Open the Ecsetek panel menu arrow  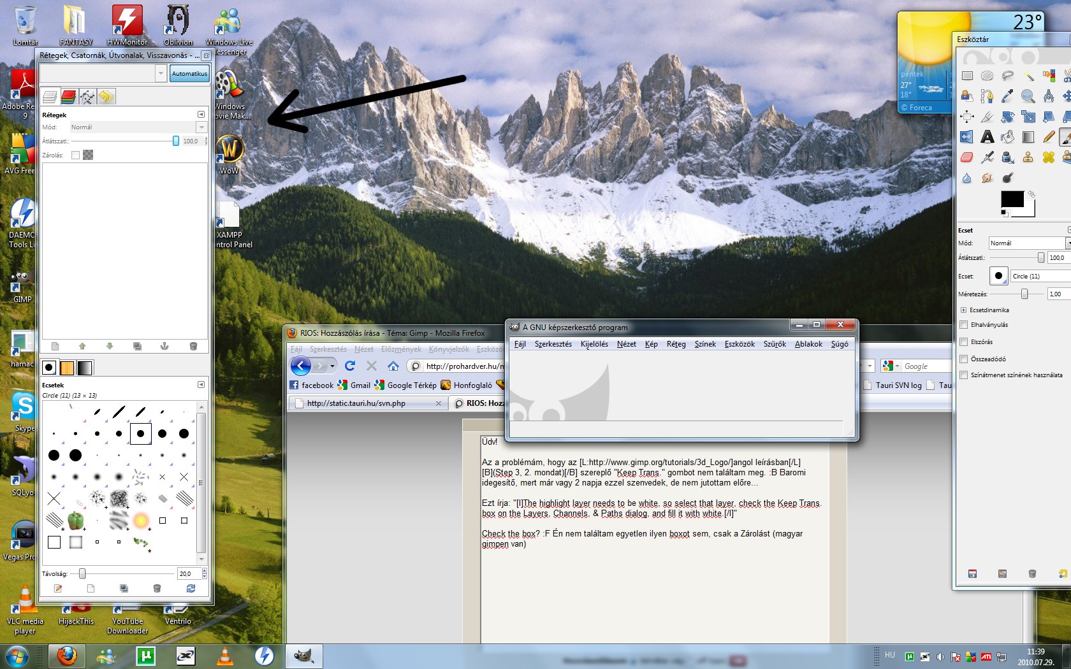pyautogui.click(x=201, y=385)
